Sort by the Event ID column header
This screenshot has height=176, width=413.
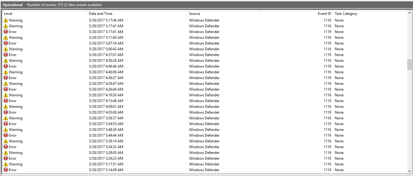296,14
